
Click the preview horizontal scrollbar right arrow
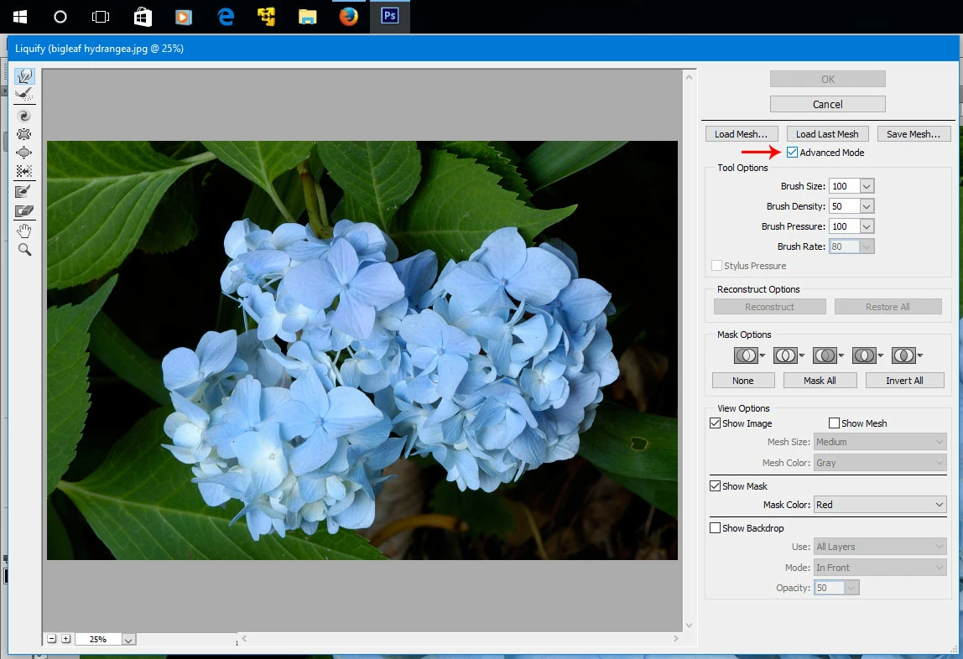click(676, 638)
